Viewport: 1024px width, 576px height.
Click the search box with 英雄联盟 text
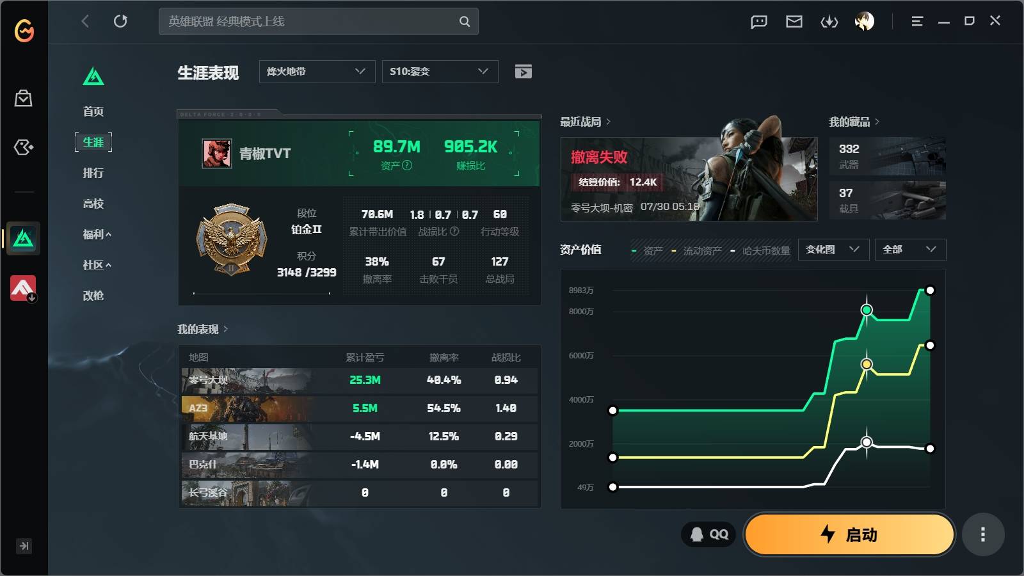(x=319, y=22)
